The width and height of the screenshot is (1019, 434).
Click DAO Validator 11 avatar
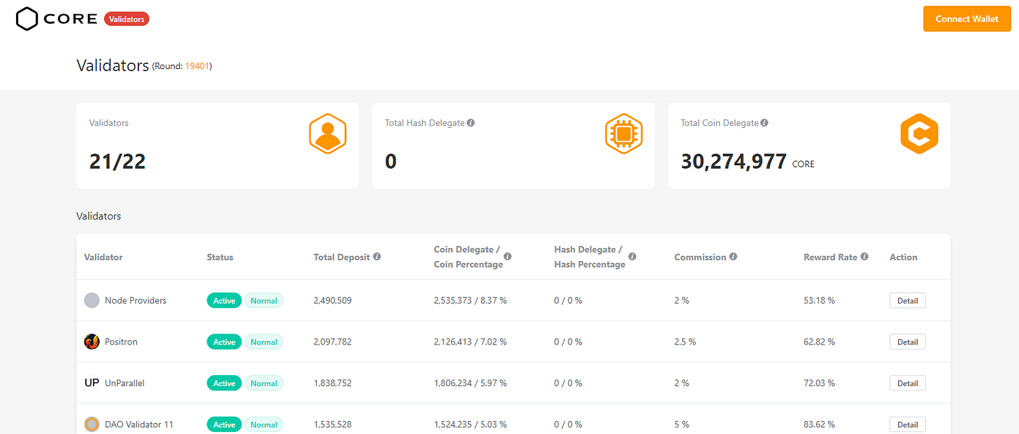coord(92,425)
